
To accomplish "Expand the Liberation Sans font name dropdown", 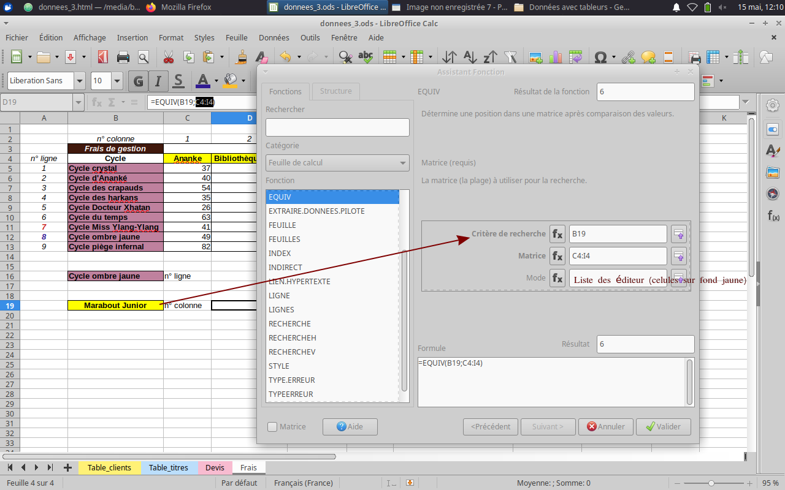I will click(80, 81).
